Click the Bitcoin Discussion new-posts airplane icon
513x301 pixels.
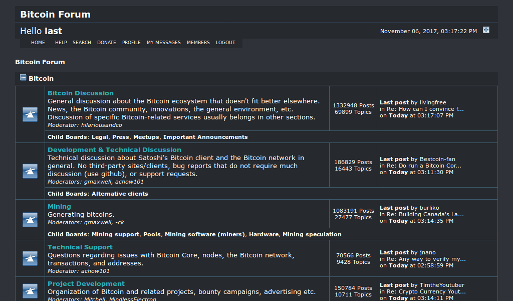pyautogui.click(x=30, y=114)
